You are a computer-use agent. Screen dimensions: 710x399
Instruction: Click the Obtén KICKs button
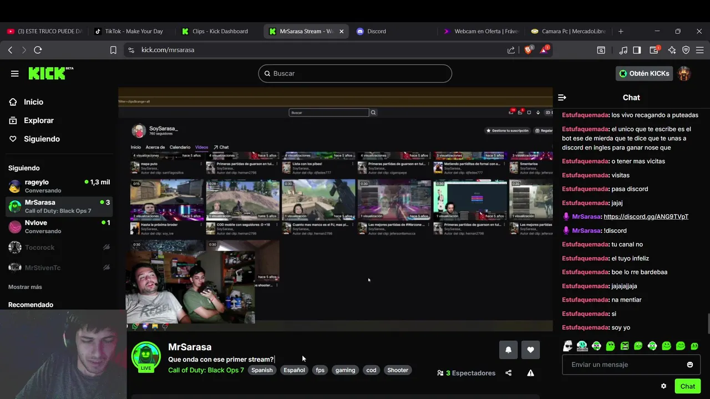[x=644, y=73]
